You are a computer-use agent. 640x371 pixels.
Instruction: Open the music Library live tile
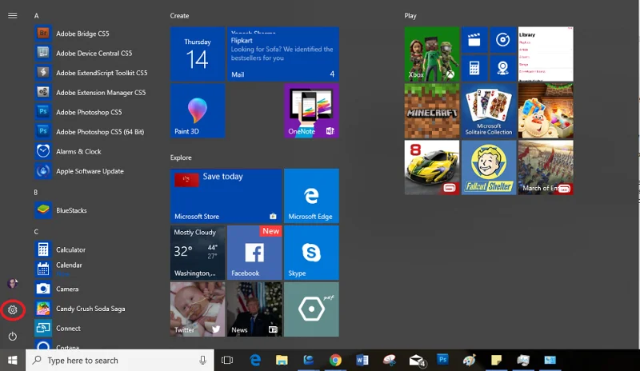point(546,54)
